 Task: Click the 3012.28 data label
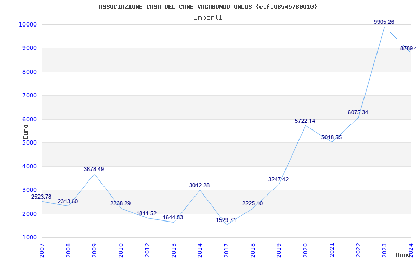click(x=199, y=185)
